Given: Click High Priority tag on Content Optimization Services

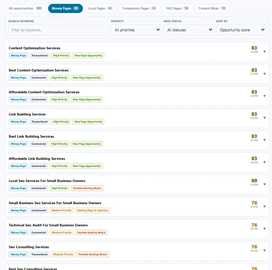Looking at the screenshot, I should click(61, 56).
